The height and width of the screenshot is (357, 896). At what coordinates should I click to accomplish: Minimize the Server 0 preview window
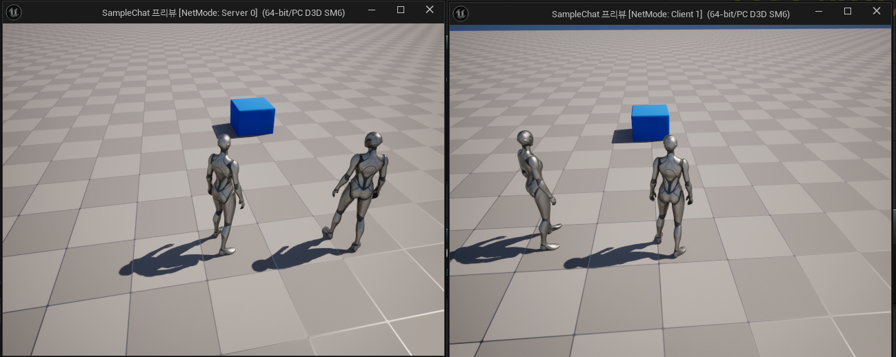click(372, 10)
